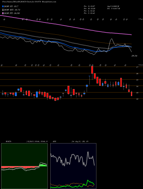Viewport: 143px width, 189px height.
Task: Click the 'Pre L: 12.42' low value
Action: point(89,11)
